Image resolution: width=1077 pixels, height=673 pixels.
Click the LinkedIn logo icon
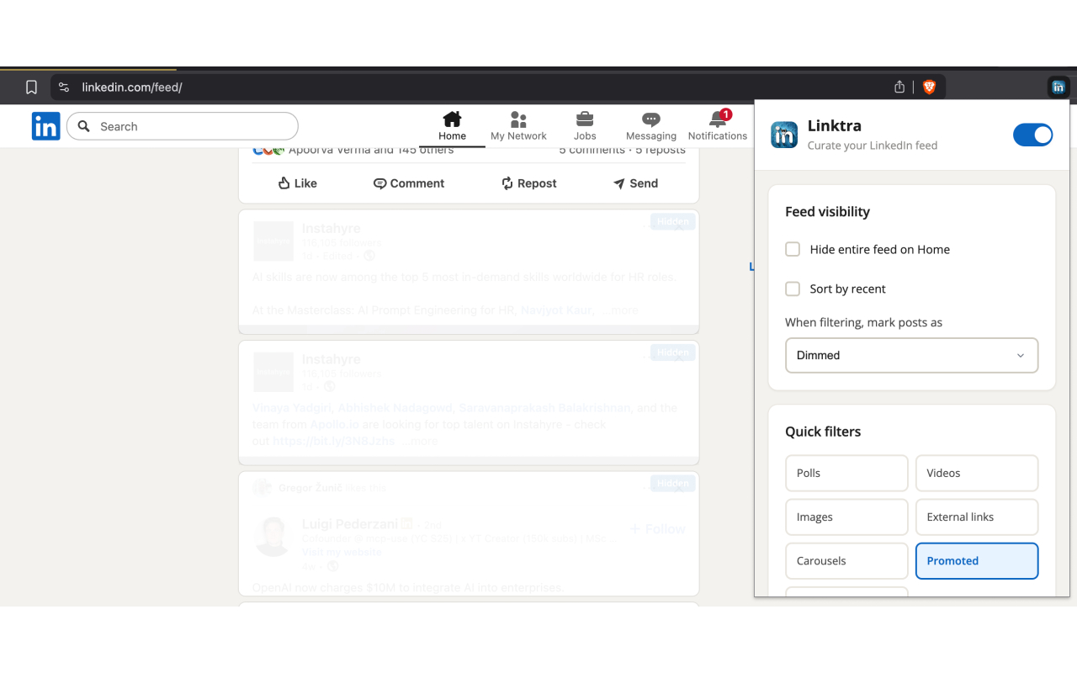[x=46, y=126]
